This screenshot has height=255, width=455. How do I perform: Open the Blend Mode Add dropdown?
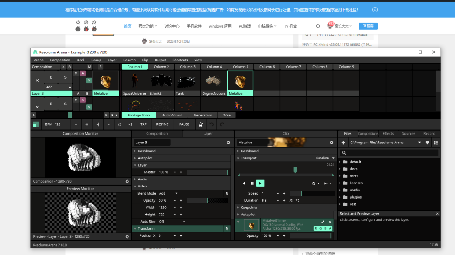[168, 194]
